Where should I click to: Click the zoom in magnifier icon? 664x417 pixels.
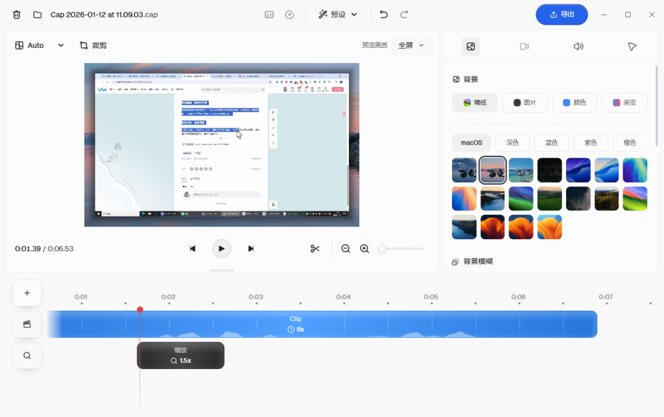[364, 248]
